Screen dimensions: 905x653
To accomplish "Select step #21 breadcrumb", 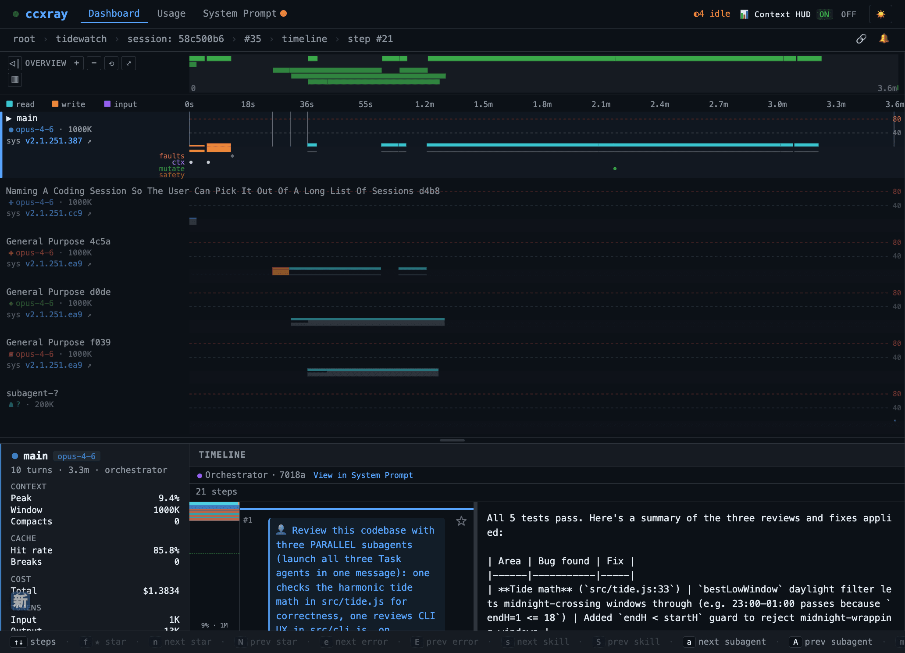I will 370,39.
